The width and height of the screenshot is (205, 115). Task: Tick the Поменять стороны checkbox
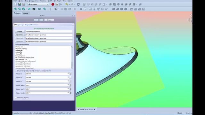(x=16, y=98)
